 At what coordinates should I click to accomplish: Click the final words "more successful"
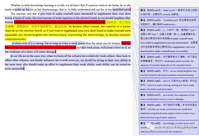tap(14, 69)
